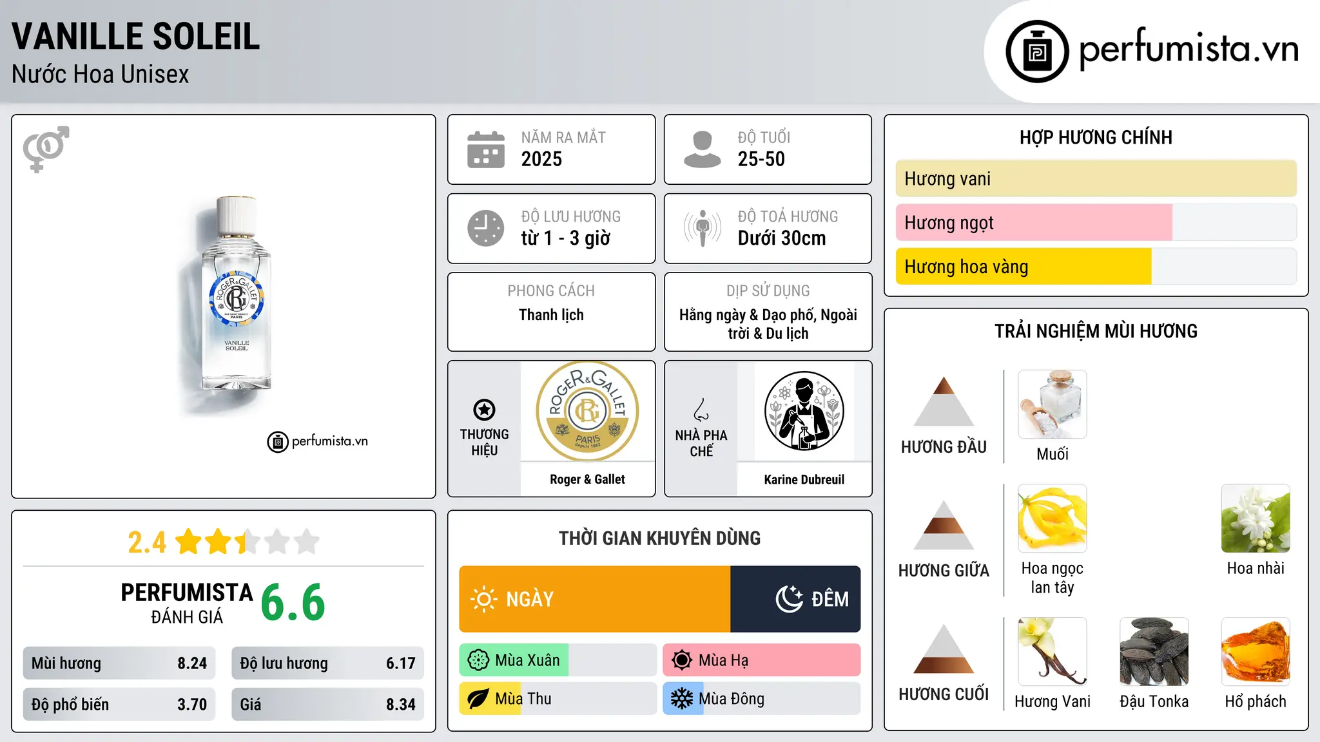Click the middle notes pyramid icon
This screenshot has height=742, width=1320.
[x=944, y=525]
